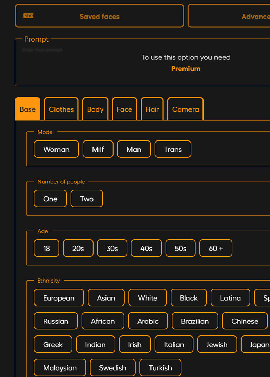
Task: Pick the 60 + age option
Action: tap(216, 249)
